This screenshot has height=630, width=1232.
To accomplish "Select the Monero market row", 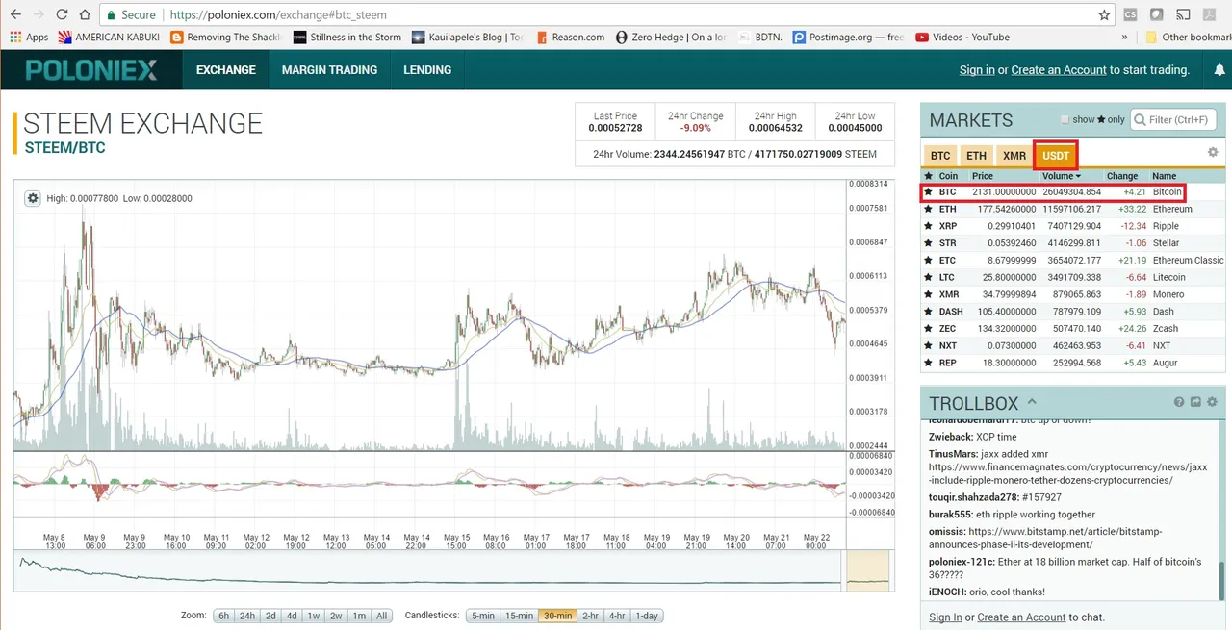I will (1073, 294).
